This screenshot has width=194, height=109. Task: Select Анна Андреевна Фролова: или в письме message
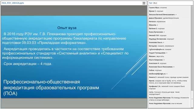(166, 104)
